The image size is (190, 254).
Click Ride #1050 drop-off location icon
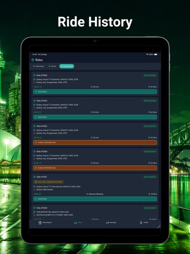(34, 215)
